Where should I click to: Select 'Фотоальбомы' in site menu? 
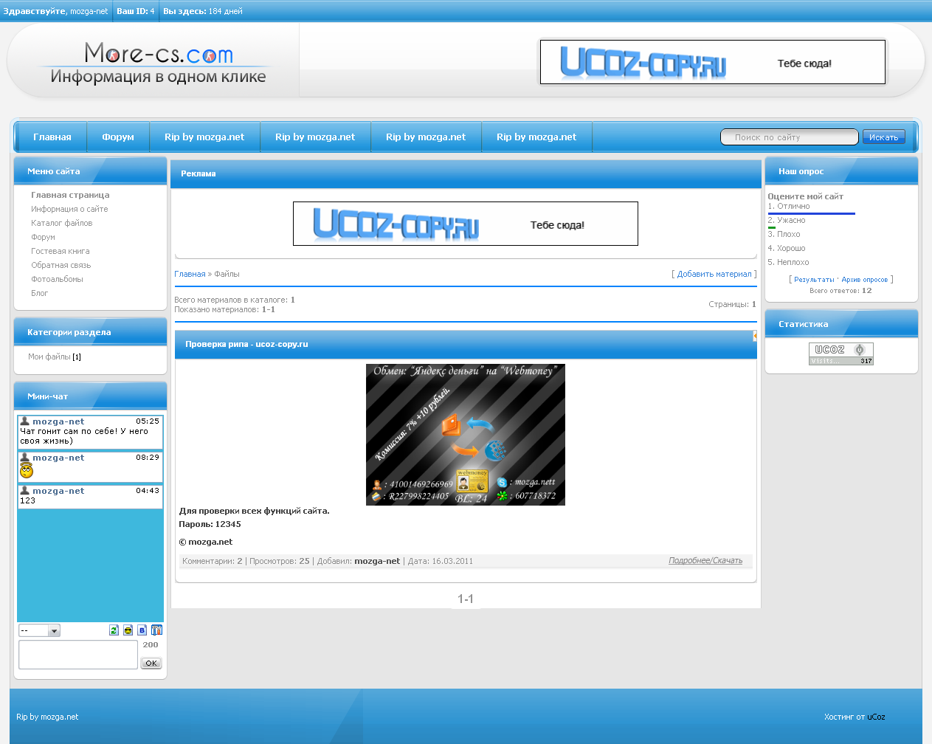57,279
